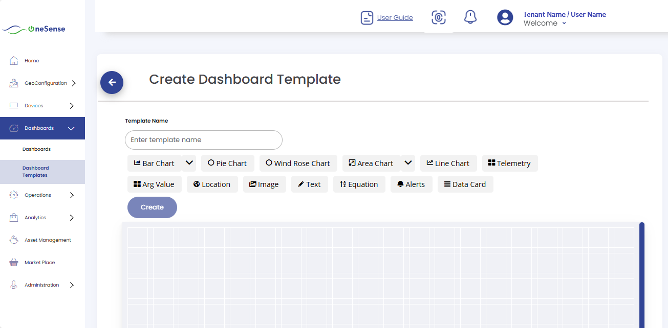Expand the Area Chart options chevron
The height and width of the screenshot is (328, 668).
(x=408, y=163)
